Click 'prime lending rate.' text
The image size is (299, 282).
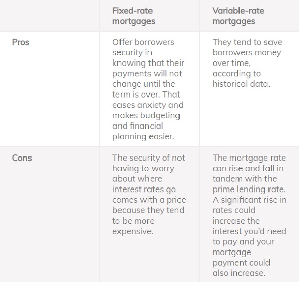(x=249, y=190)
